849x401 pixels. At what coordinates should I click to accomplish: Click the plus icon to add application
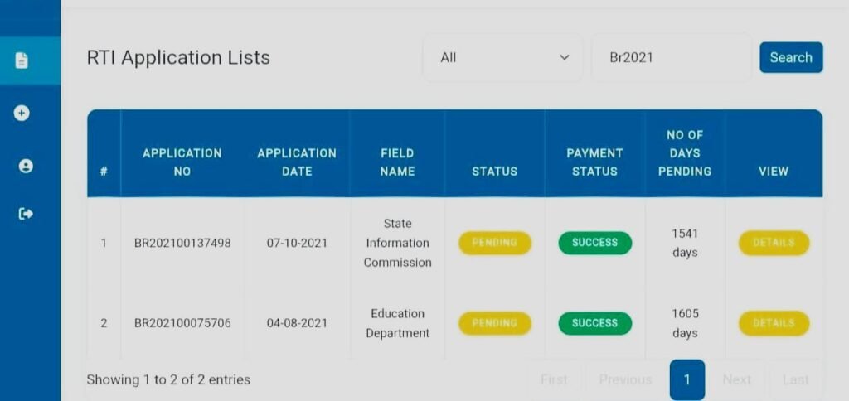[x=22, y=113]
